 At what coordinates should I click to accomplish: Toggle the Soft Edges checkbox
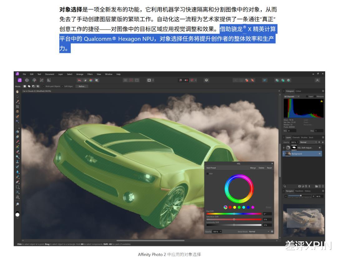tap(62, 86)
